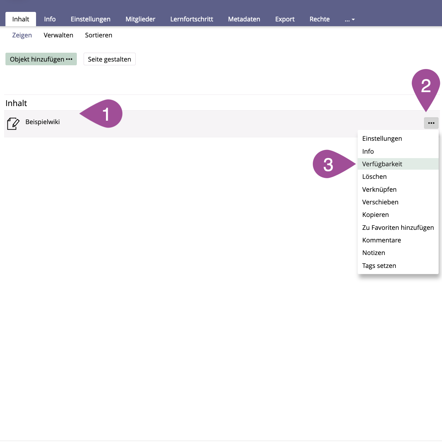
Task: Expand the overflow tabs menu
Action: click(350, 19)
